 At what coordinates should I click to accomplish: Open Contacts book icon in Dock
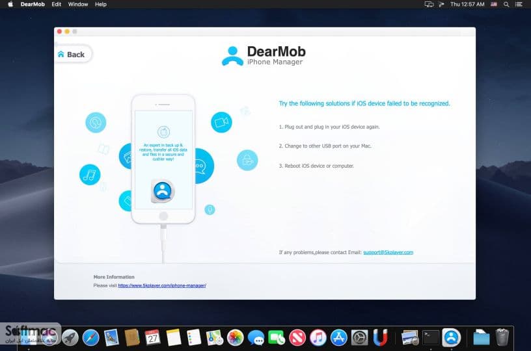point(132,337)
